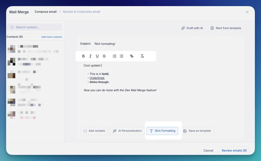Toggle underline formatting icon
This screenshot has height=161, width=261.
pyautogui.click(x=97, y=56)
